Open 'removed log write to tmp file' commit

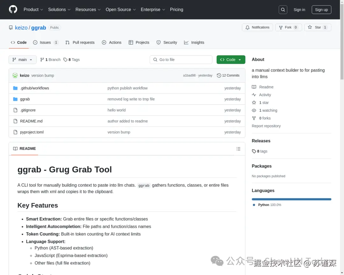point(131,99)
